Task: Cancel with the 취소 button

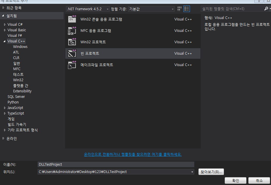Action: tap(259, 181)
